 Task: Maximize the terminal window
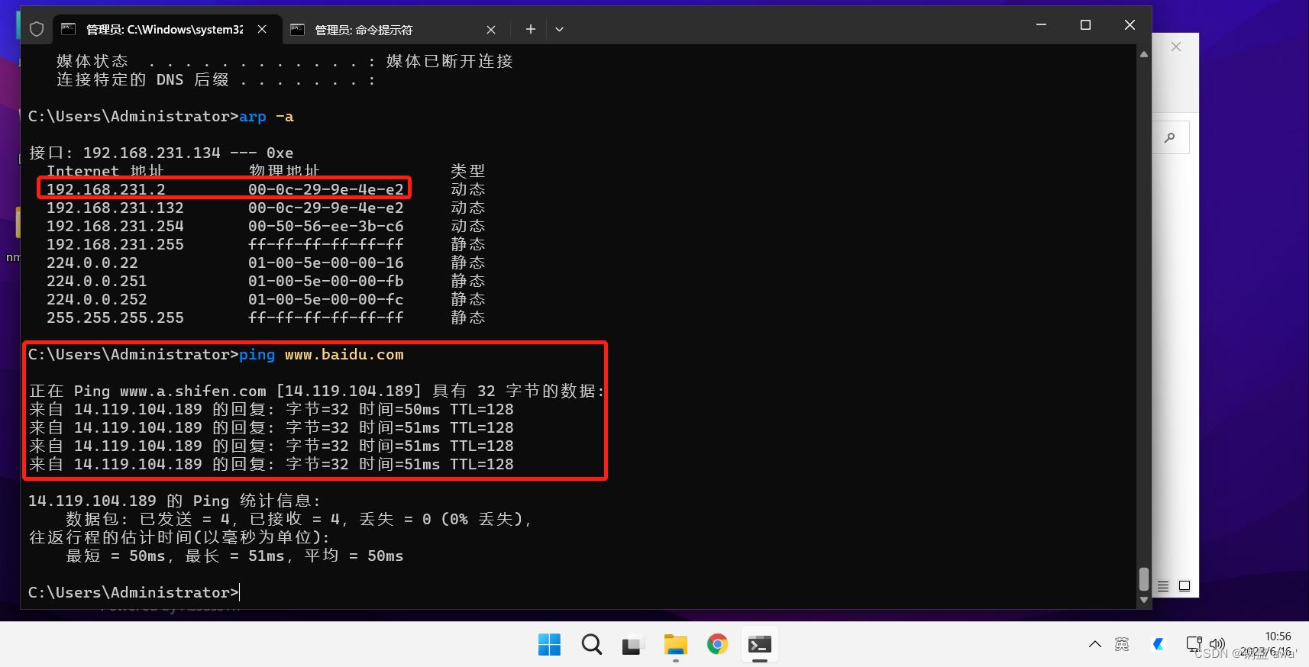[x=1085, y=25]
